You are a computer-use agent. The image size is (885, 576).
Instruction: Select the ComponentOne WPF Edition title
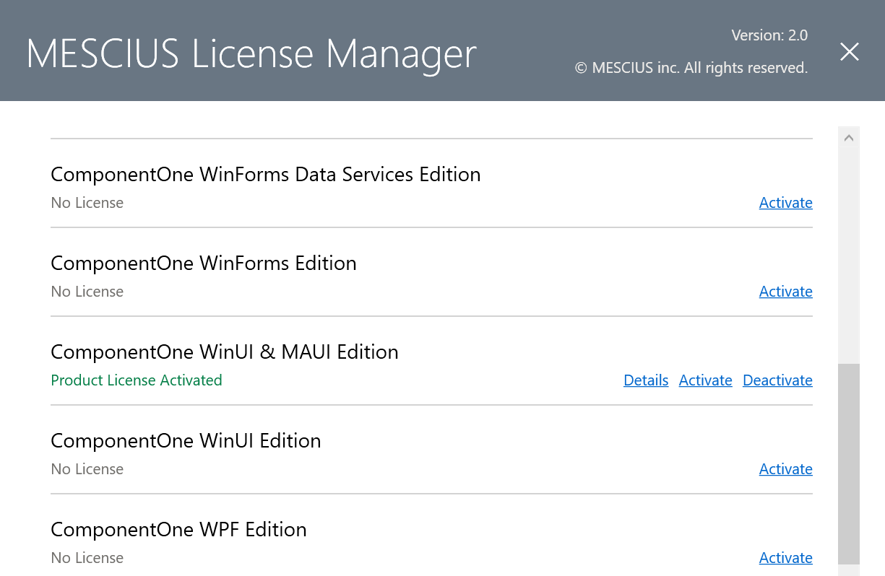[x=178, y=530]
